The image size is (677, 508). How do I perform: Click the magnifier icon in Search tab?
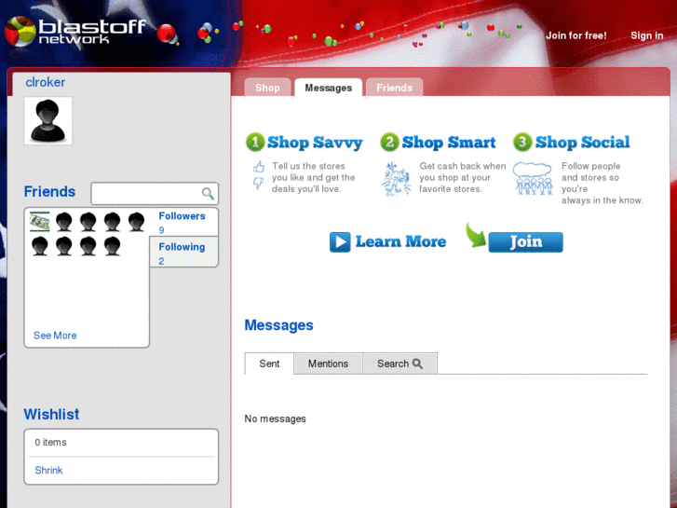pyautogui.click(x=417, y=364)
